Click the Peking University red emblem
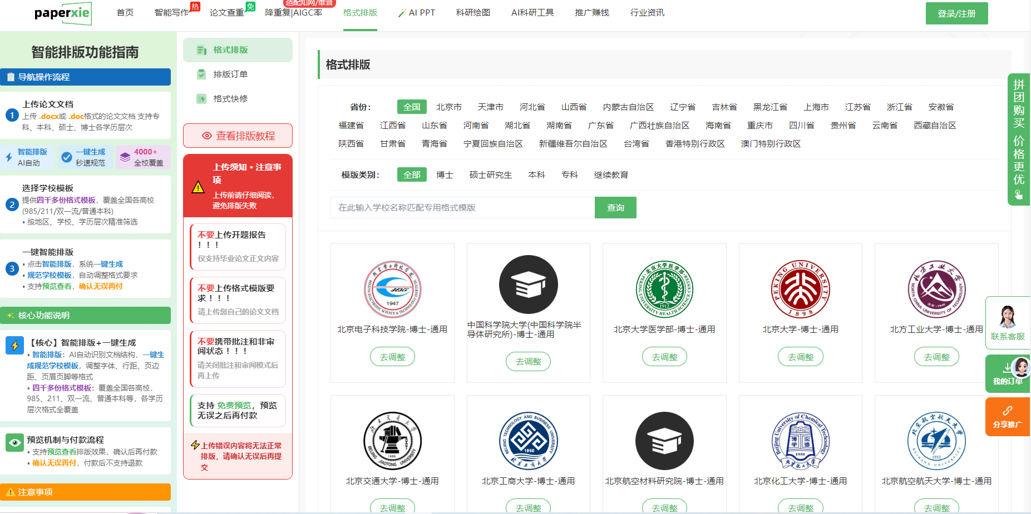Viewport: 1031px width, 514px height. click(x=800, y=289)
